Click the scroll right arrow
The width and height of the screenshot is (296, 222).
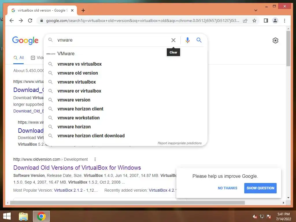click(284, 203)
